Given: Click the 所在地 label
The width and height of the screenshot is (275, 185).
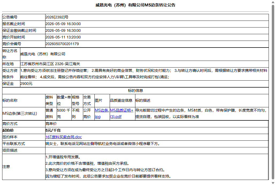Looking at the screenshot, I should click(8, 64).
